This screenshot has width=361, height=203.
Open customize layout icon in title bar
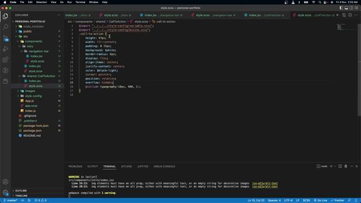point(356,8)
